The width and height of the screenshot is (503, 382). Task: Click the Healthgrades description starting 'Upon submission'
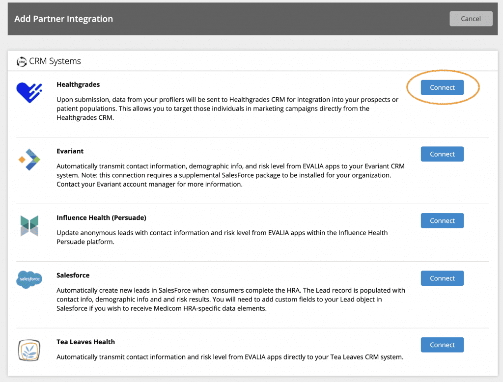[x=227, y=109]
